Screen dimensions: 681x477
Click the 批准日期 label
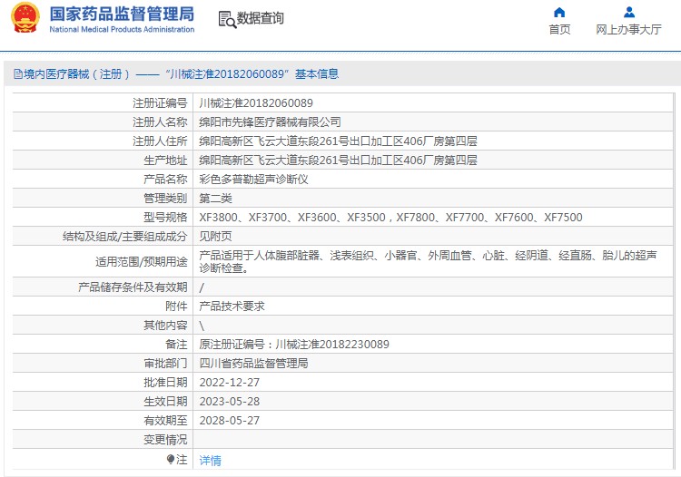point(165,383)
